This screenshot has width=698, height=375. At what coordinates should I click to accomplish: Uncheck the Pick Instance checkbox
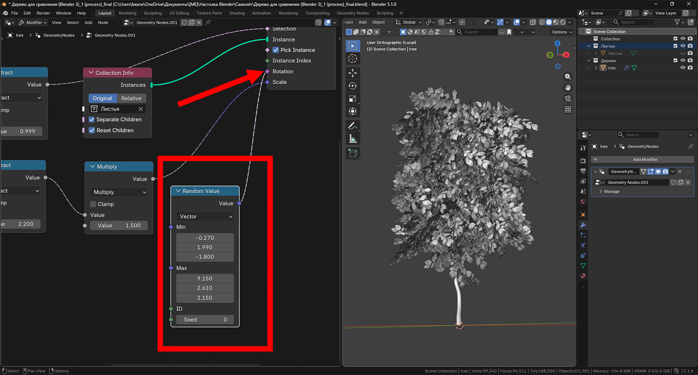tap(276, 50)
